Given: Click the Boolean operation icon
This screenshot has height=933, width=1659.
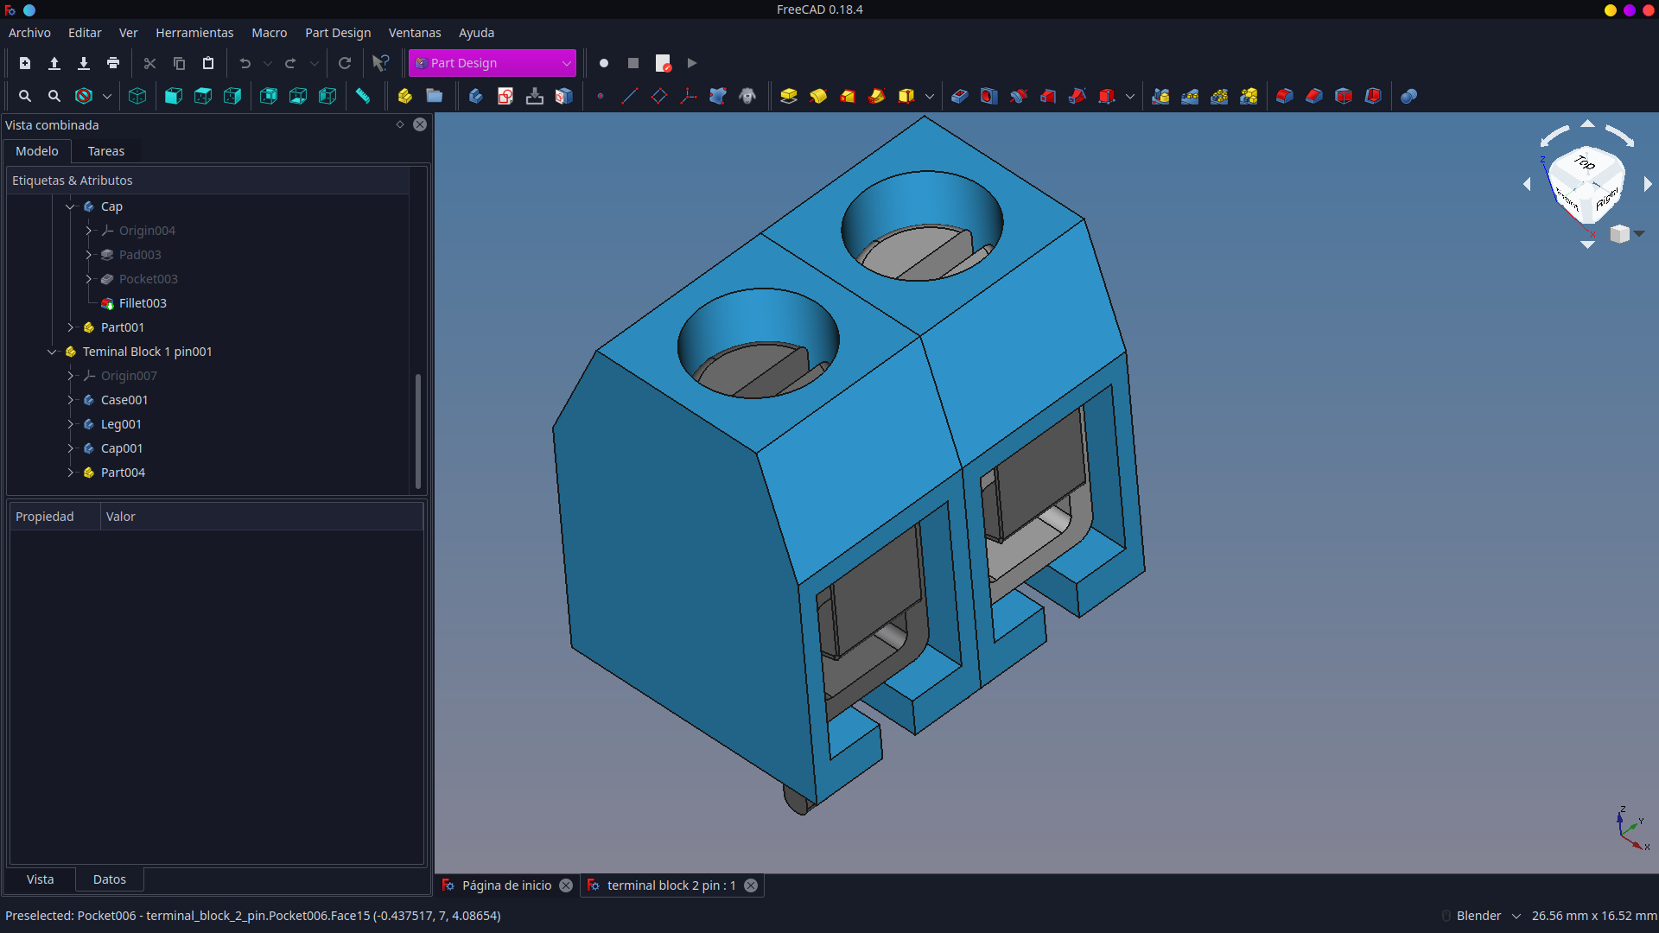Looking at the screenshot, I should (x=1409, y=96).
